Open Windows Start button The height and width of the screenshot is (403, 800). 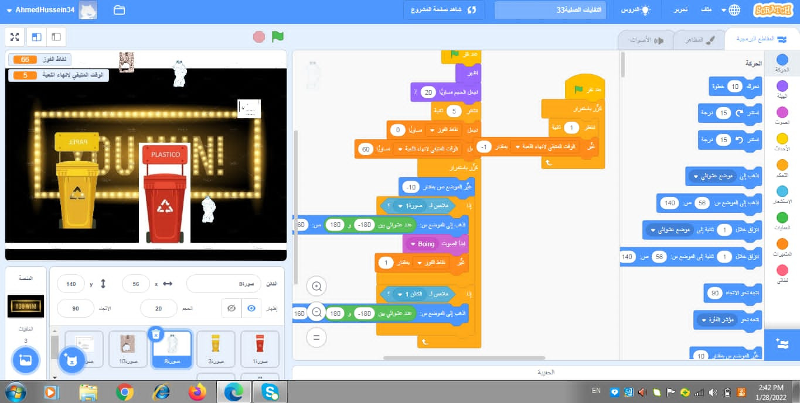15,391
